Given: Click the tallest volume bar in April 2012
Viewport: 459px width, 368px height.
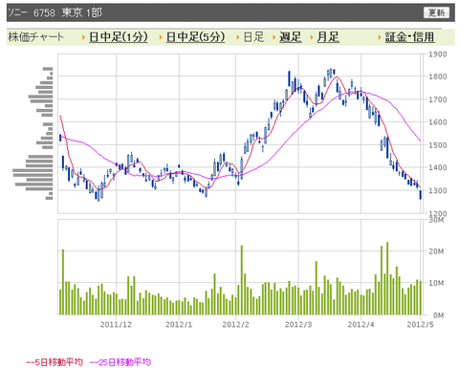Looking at the screenshot, I should pos(387,278).
